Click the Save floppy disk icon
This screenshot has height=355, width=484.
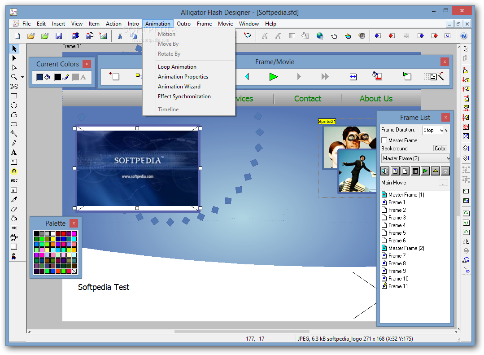tap(59, 36)
